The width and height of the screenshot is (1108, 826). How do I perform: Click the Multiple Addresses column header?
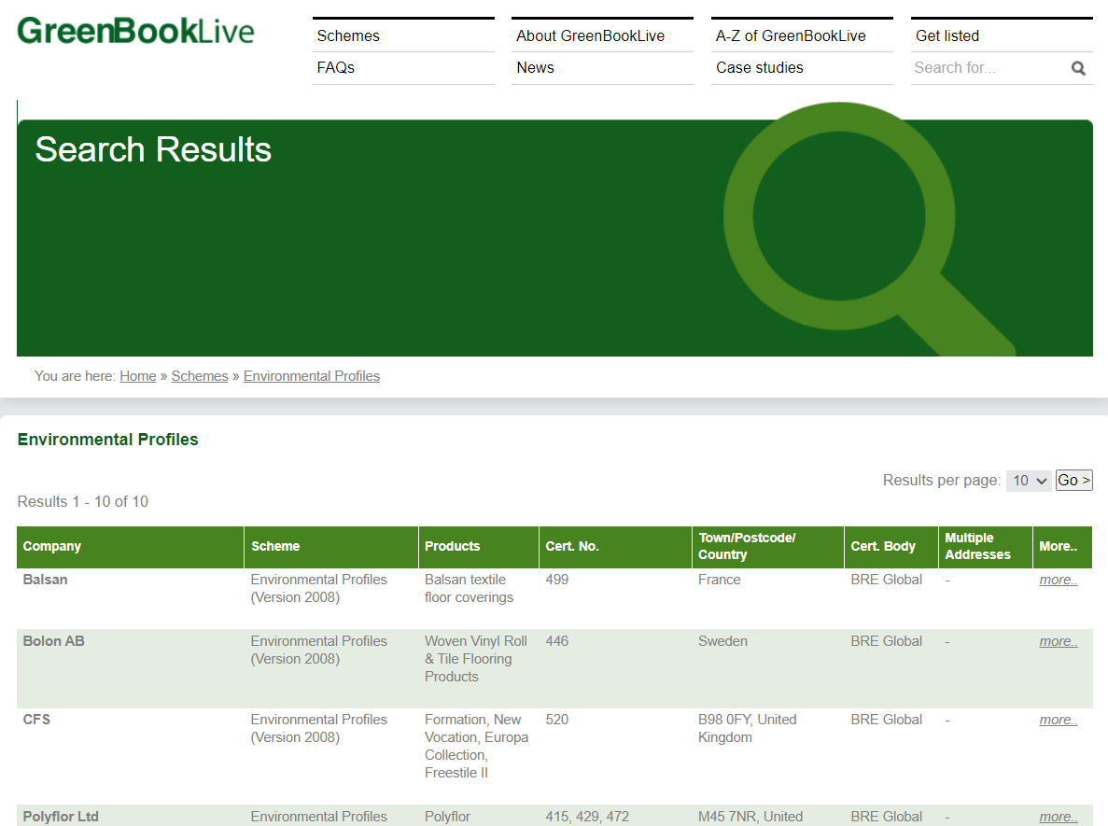(985, 547)
